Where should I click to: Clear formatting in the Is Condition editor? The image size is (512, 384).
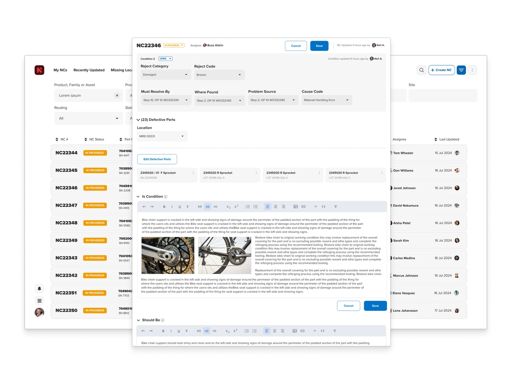pyautogui.click(x=336, y=207)
